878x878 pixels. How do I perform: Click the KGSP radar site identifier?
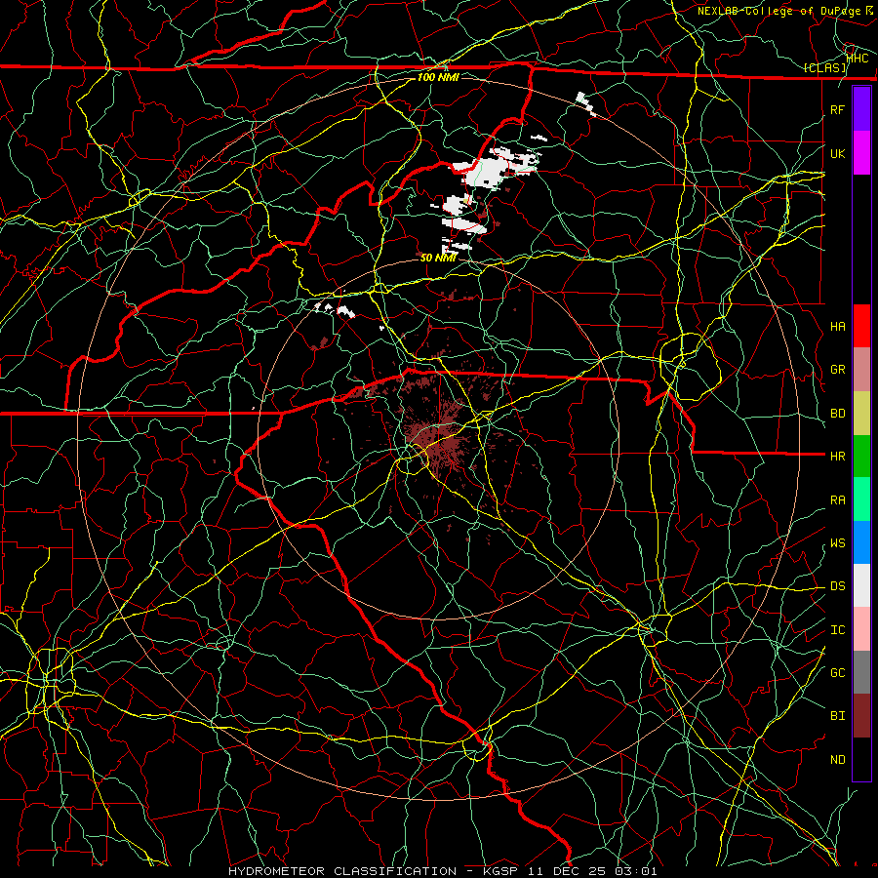[x=499, y=871]
